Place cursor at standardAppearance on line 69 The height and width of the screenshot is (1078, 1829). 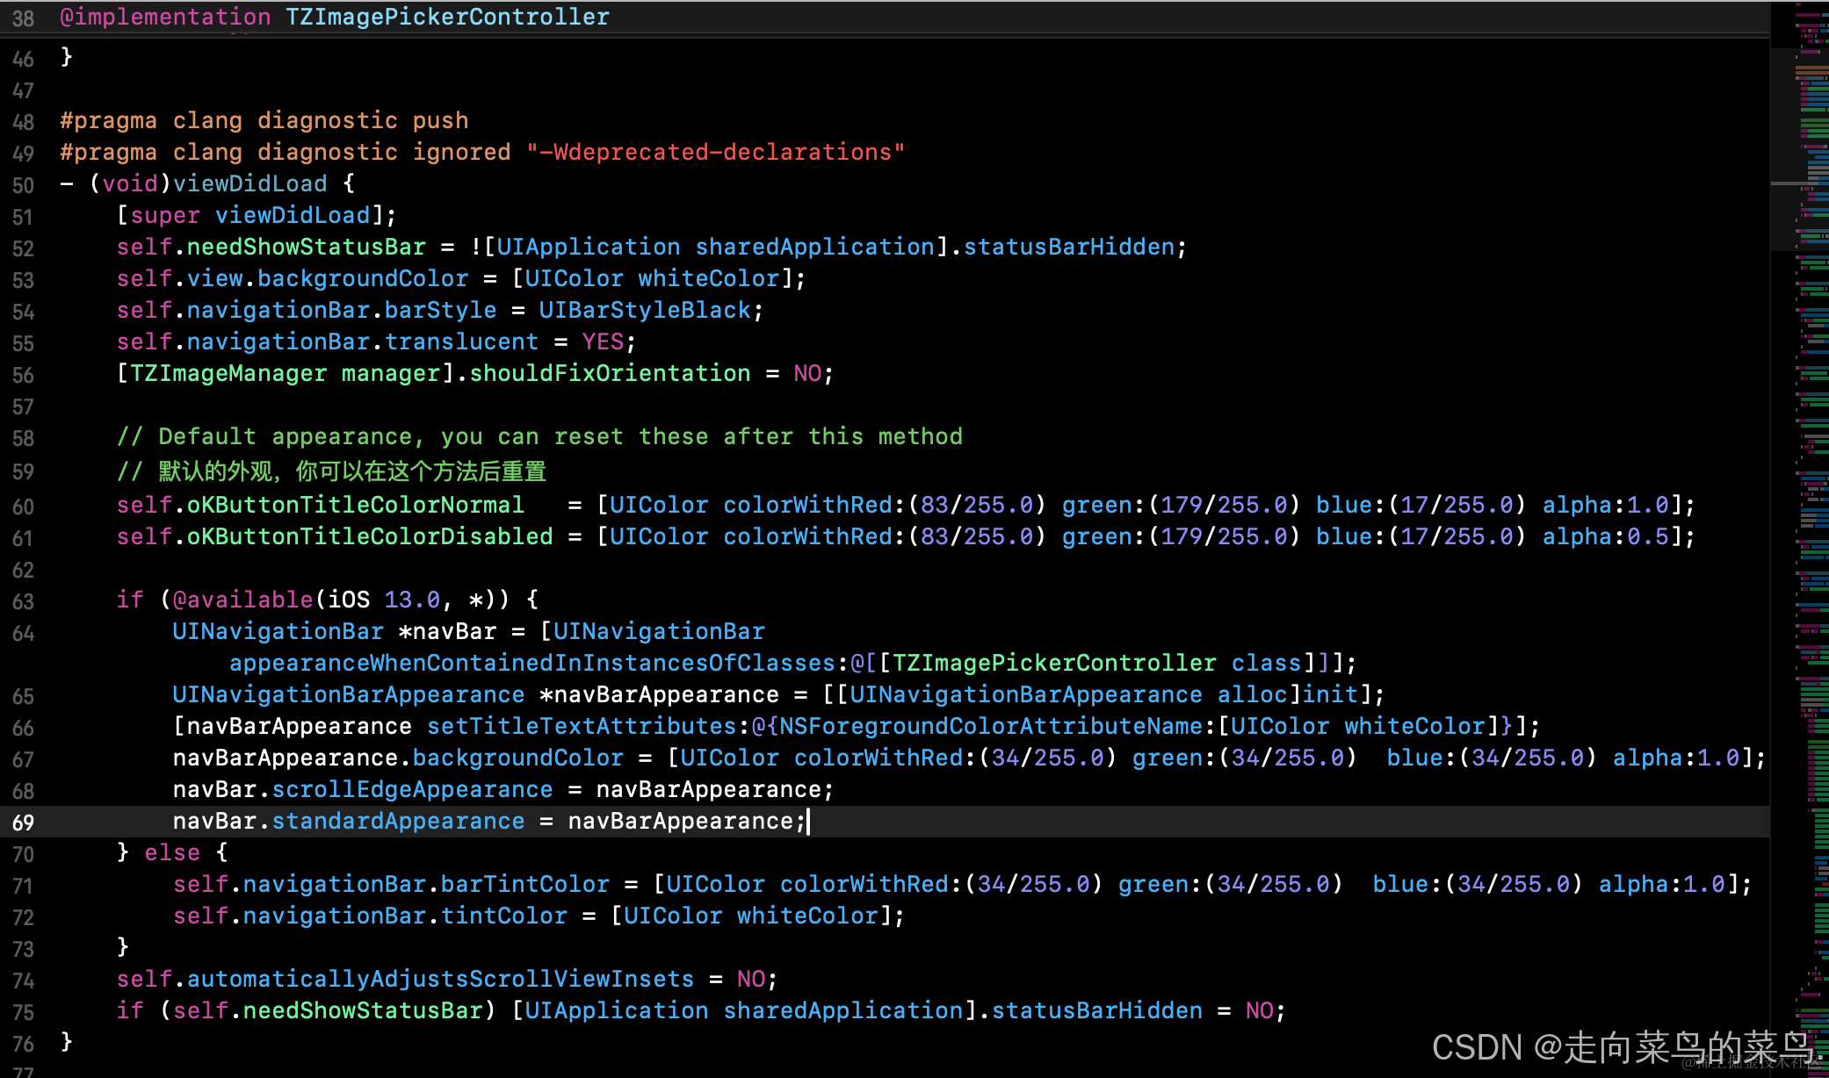[x=398, y=821]
